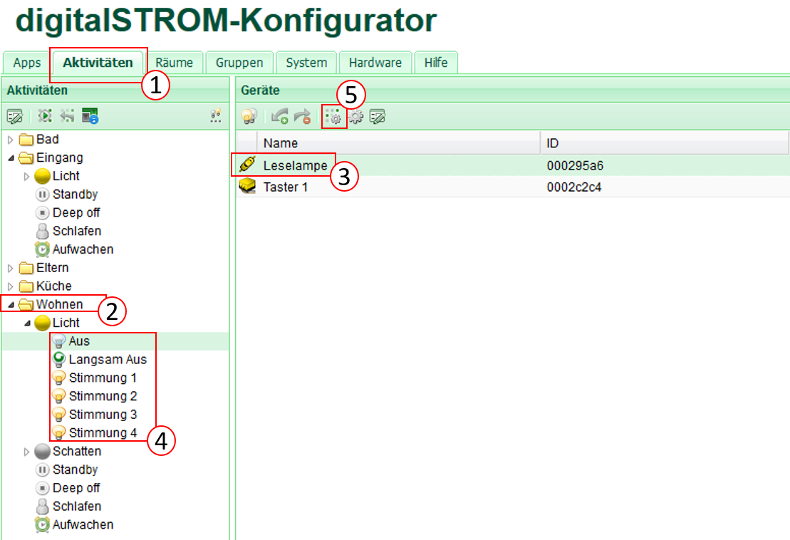This screenshot has height=540, width=790.
Task: Click the edit form icon in Aktivitäten toolbar
Action: pyautogui.click(x=15, y=116)
